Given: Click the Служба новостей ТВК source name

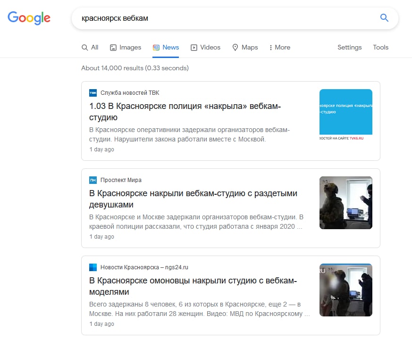Looking at the screenshot, I should click(130, 93).
